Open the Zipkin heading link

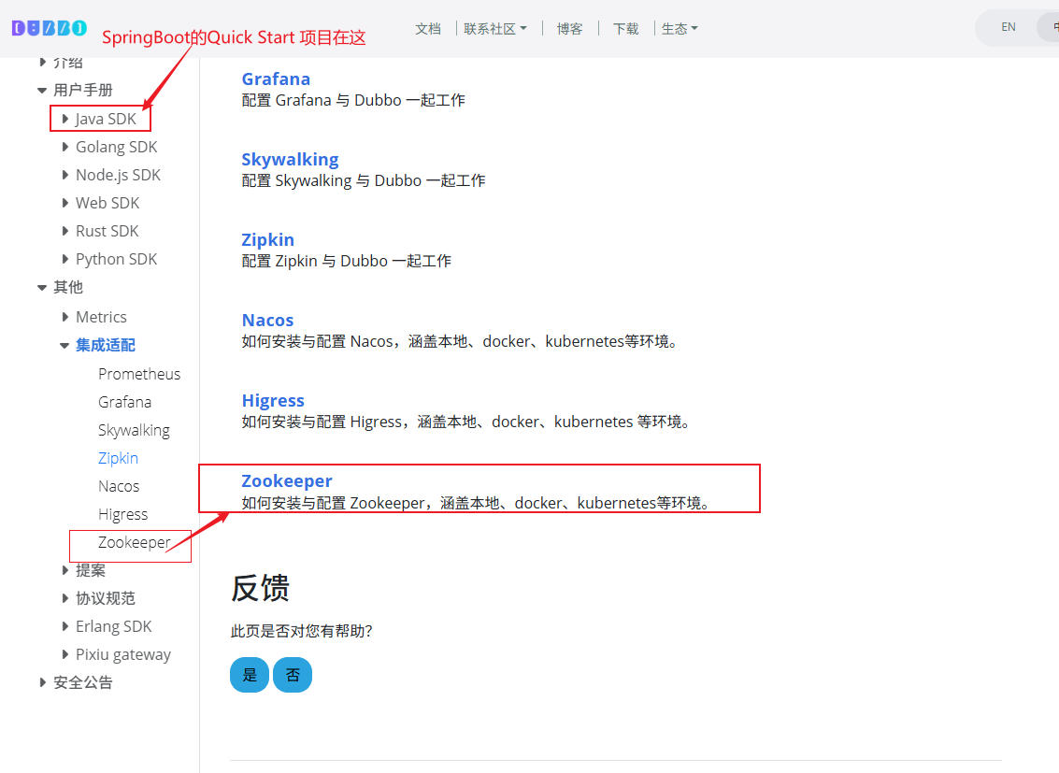(267, 239)
